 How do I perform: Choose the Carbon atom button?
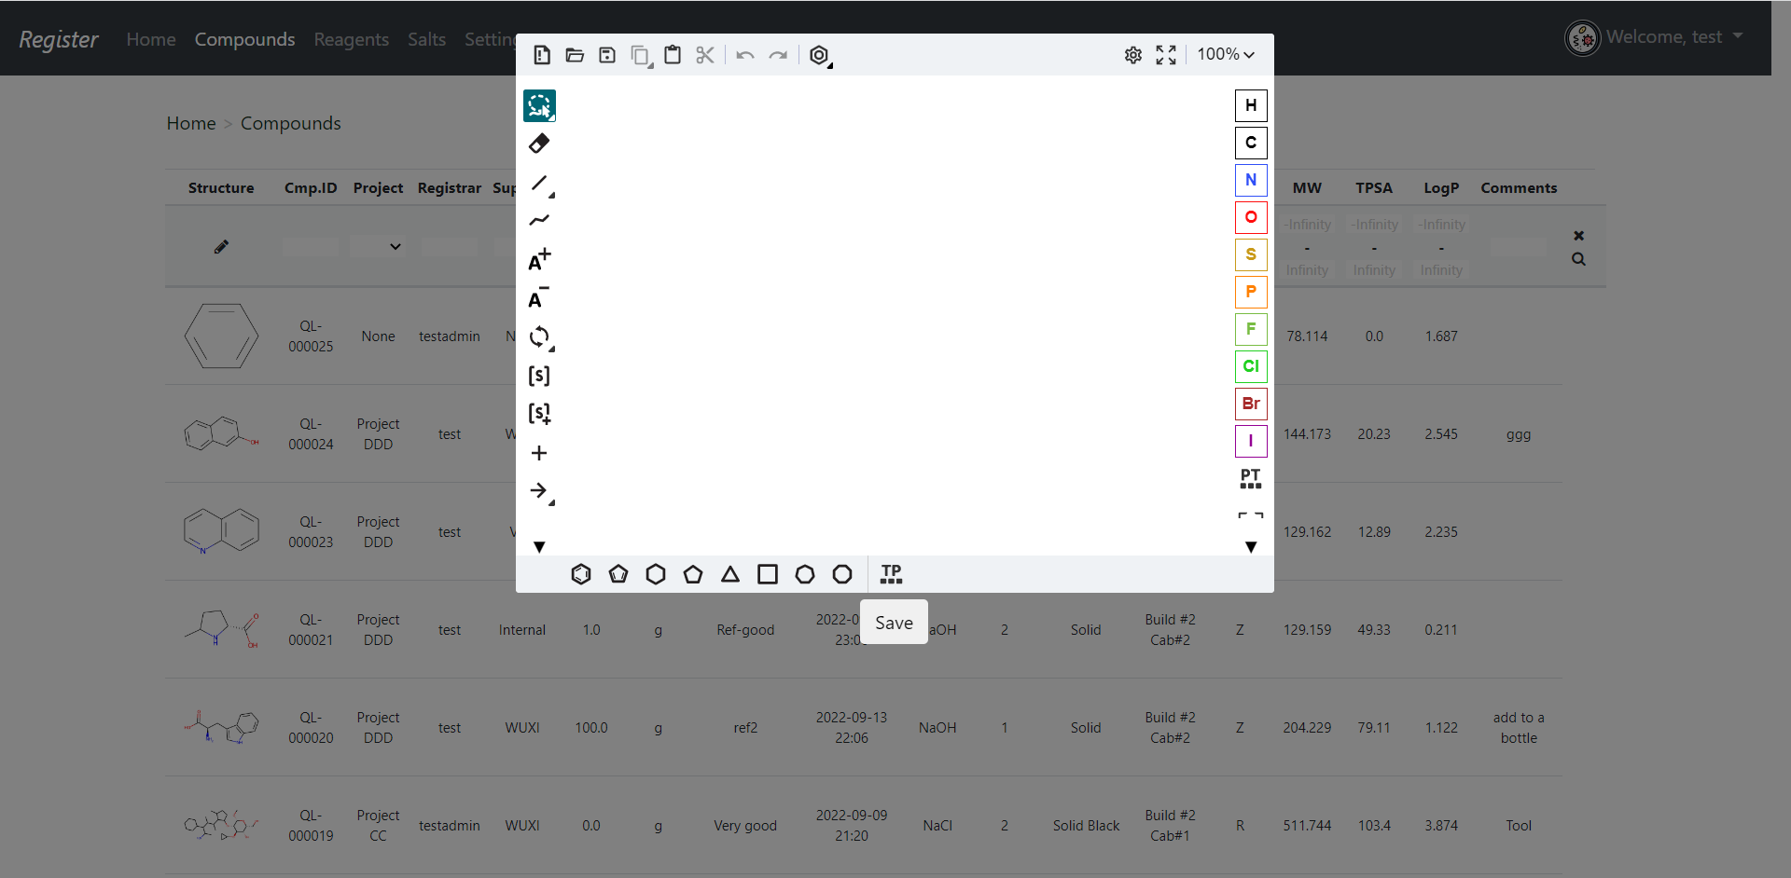click(1251, 143)
